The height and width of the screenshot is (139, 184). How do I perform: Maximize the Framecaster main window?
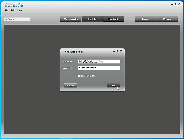tap(176, 4)
